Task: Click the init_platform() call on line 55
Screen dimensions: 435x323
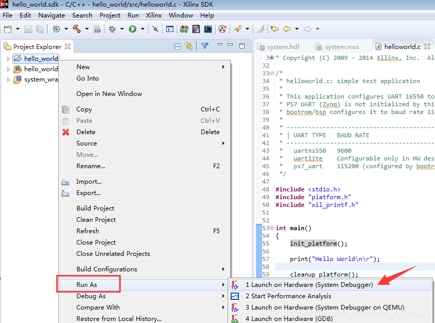Action: click(x=318, y=244)
